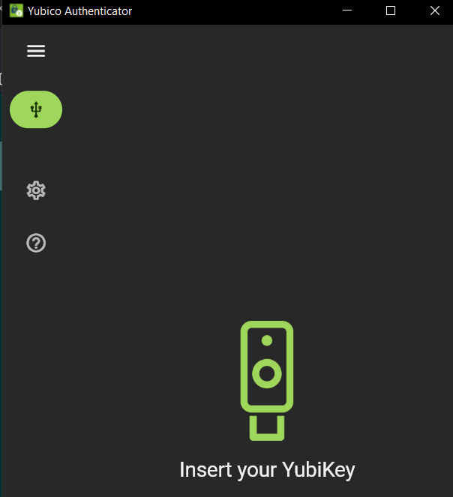
Task: Click the large YubiKey illustration
Action: [x=267, y=381]
